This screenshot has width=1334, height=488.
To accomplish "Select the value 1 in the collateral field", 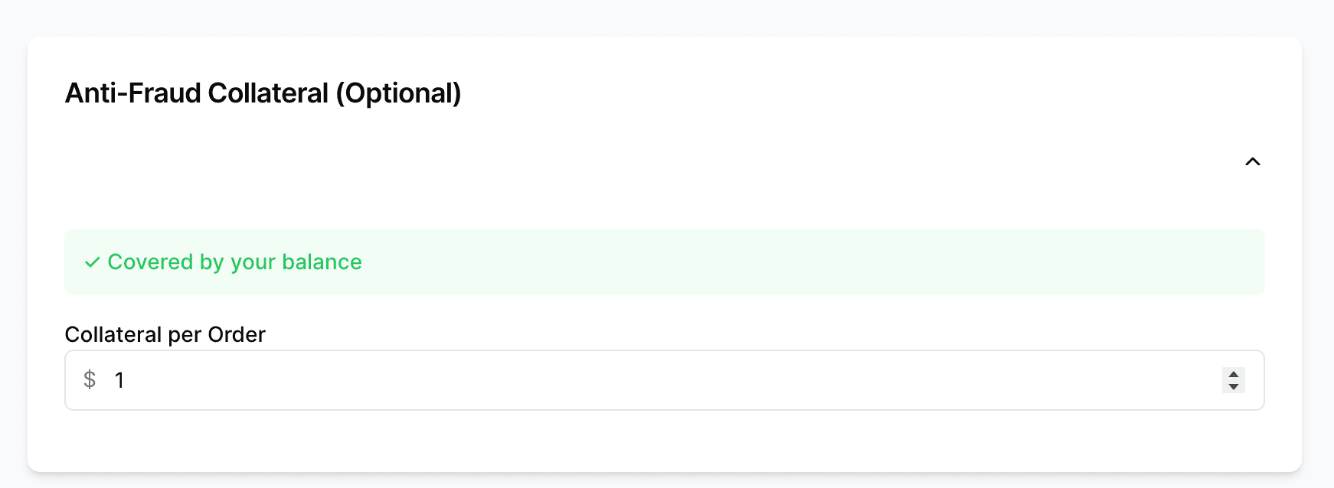I will click(x=119, y=379).
